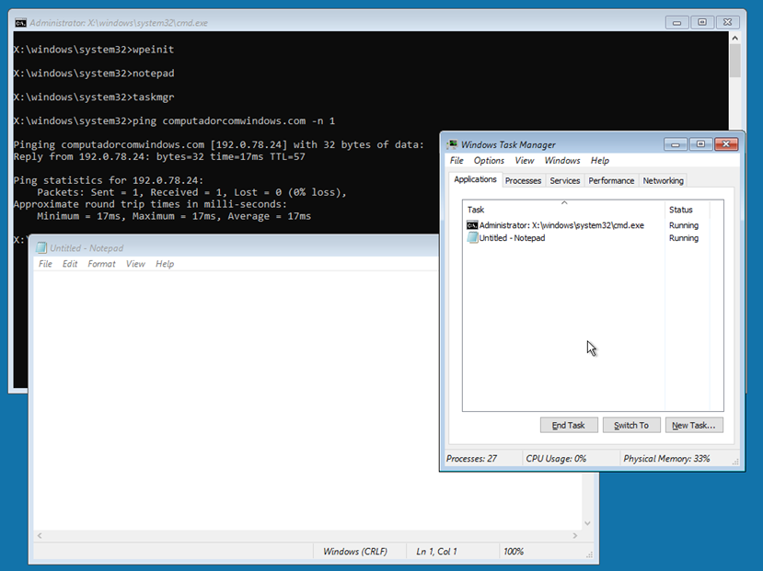The height and width of the screenshot is (571, 763).
Task: Switch to the Services tab
Action: click(564, 180)
